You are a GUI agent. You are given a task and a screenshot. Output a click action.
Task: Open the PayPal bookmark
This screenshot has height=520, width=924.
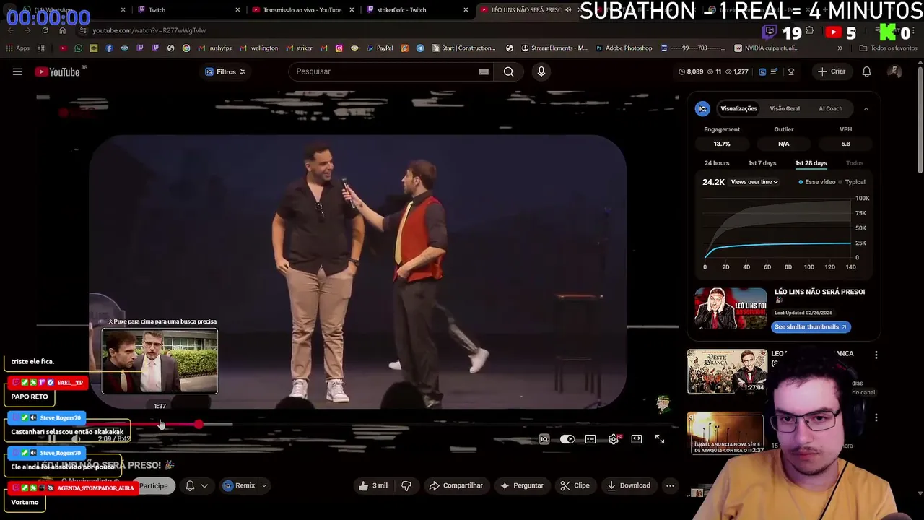pos(380,48)
